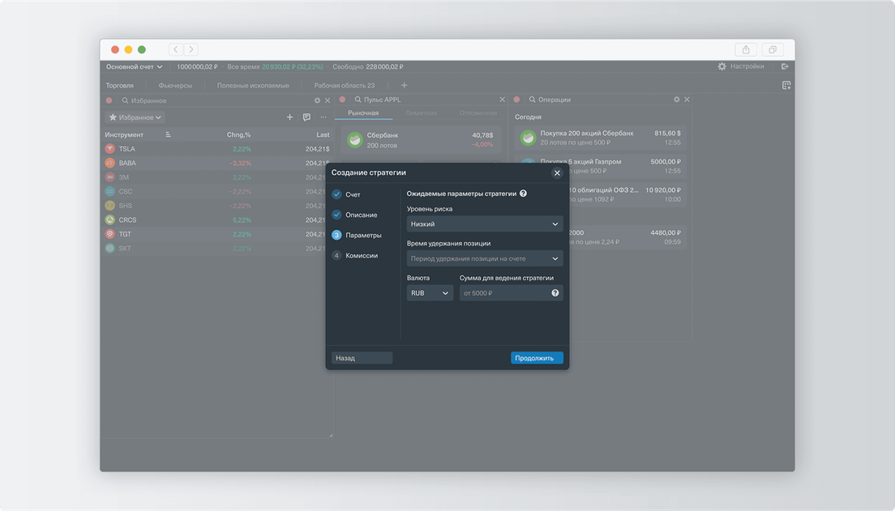Click gear icon in the Избранное panel
The image size is (895, 511).
(317, 100)
